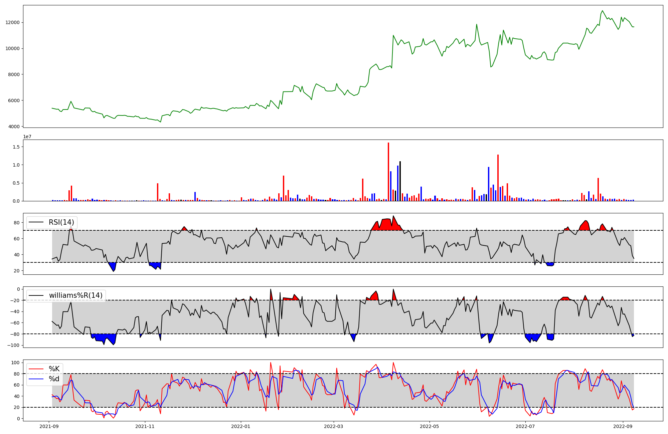668x434 pixels.
Task: Click the tallest red volume bar
Action: [388, 172]
